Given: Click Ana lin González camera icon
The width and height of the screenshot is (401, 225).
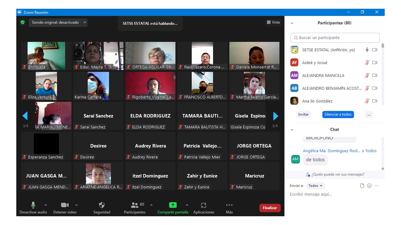Looking at the screenshot, I should click(x=375, y=101).
